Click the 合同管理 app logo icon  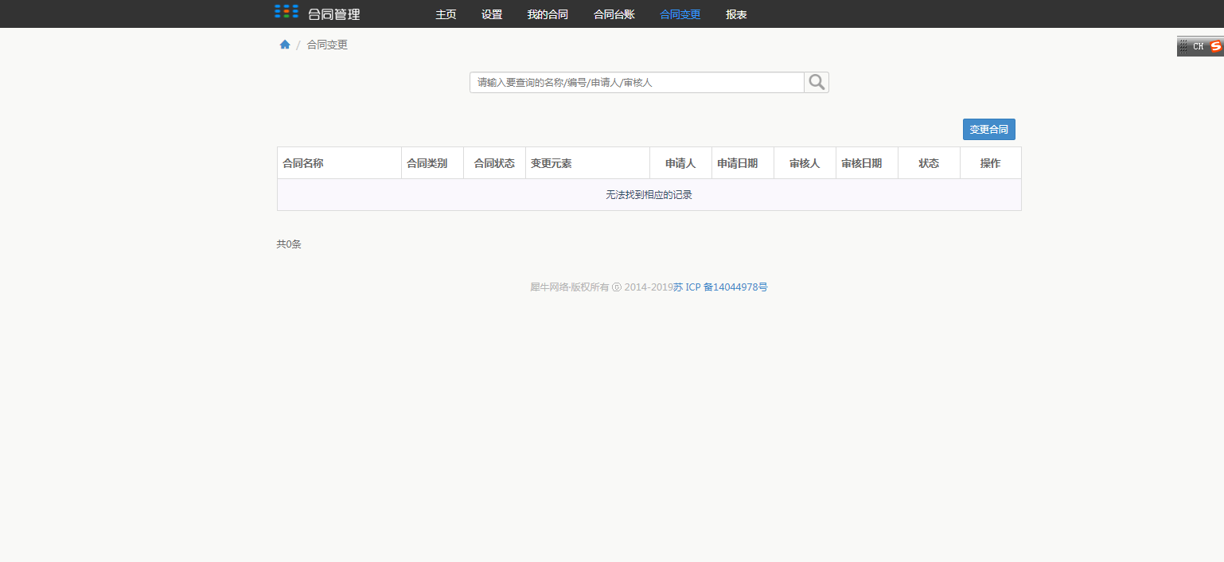[x=287, y=11]
